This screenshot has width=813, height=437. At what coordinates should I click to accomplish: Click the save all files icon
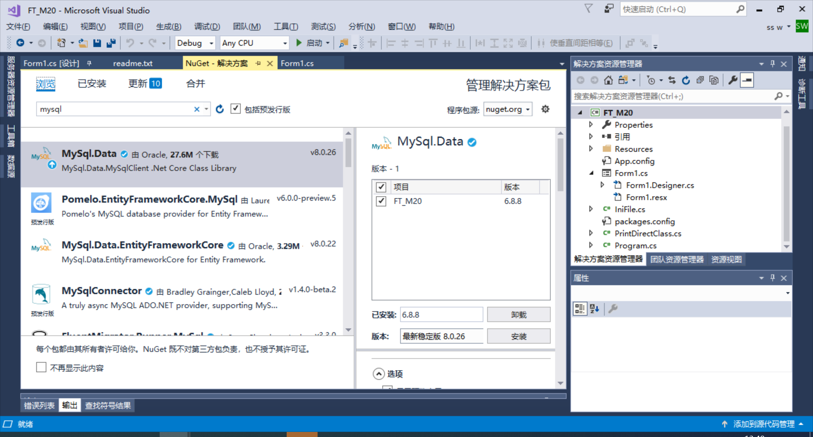(x=111, y=43)
